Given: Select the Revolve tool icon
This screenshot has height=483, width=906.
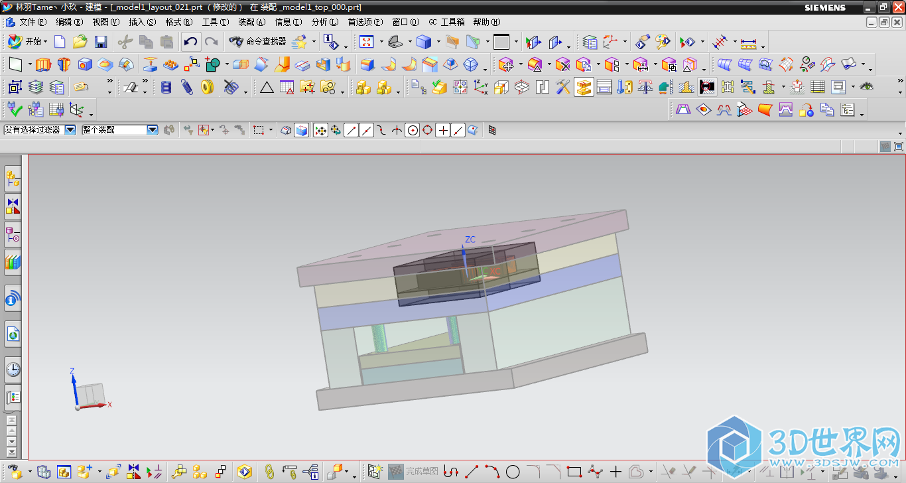Looking at the screenshot, I should click(64, 64).
